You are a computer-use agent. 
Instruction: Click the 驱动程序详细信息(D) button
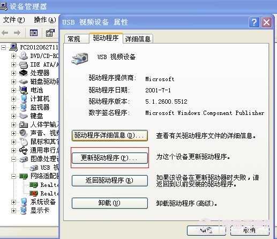click(110, 135)
